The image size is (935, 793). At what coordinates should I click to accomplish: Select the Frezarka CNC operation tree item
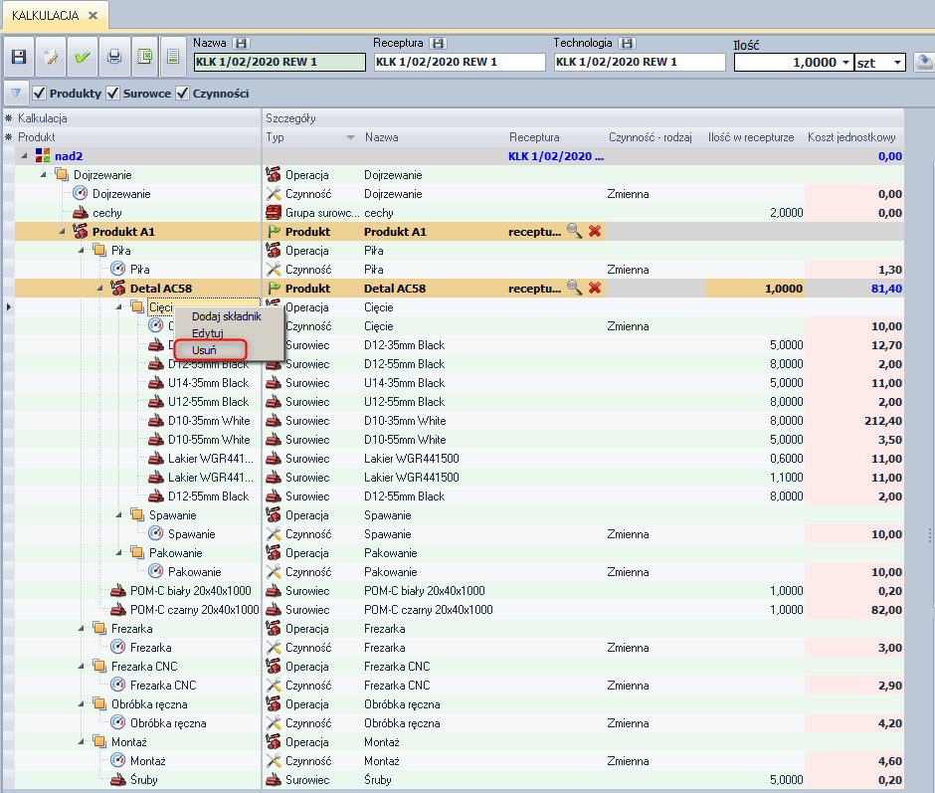144,666
